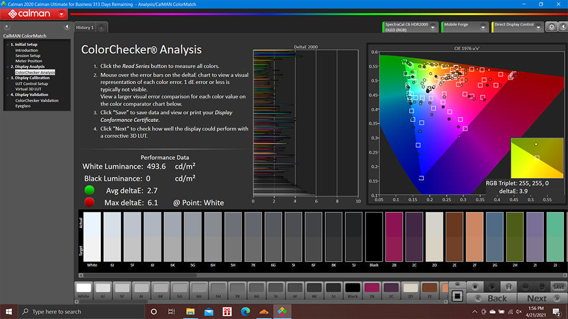
Task: Open the Calman main menu dropdown
Action: [61, 14]
